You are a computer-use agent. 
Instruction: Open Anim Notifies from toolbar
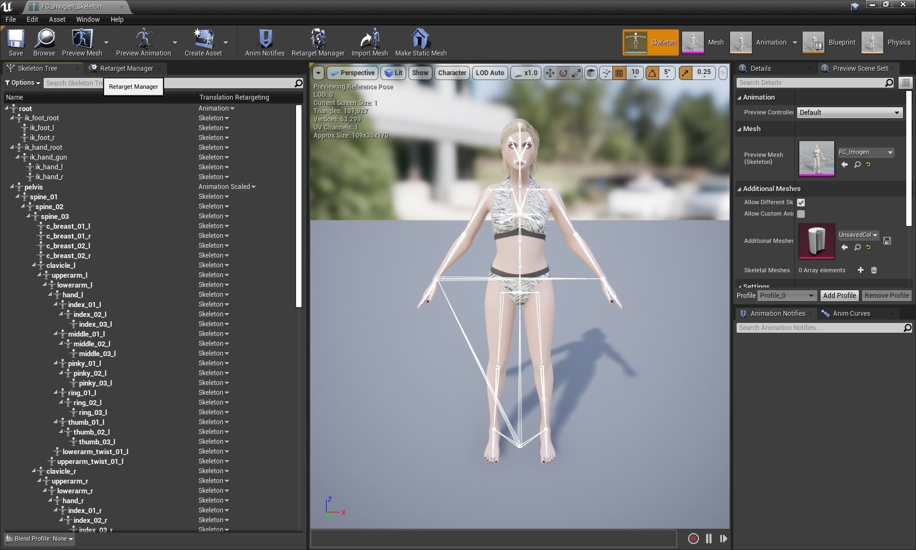pos(265,42)
